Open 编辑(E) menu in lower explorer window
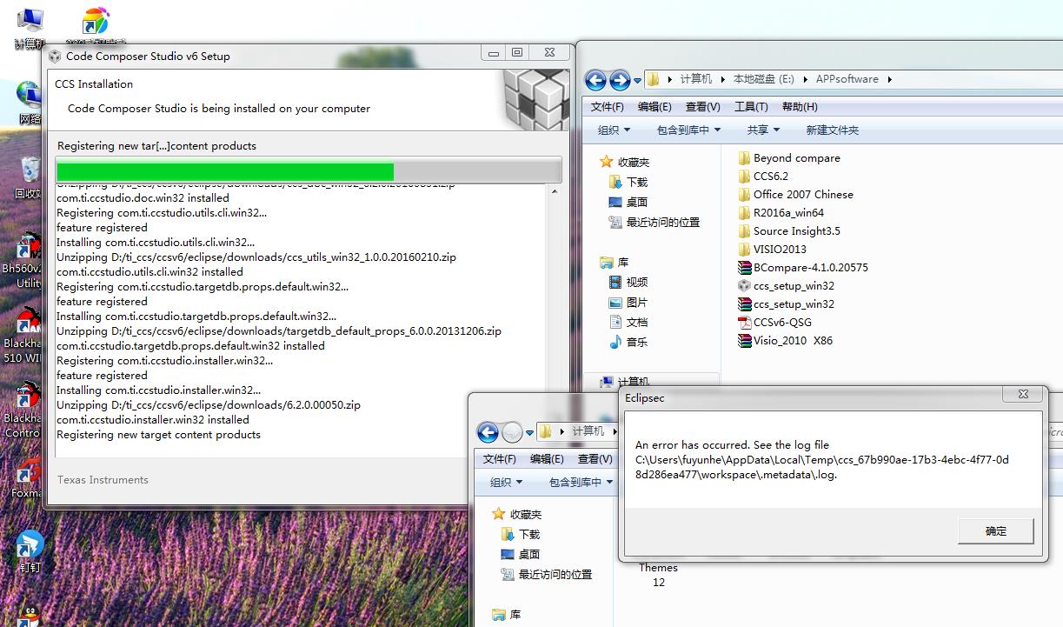The image size is (1063, 627). [x=547, y=459]
